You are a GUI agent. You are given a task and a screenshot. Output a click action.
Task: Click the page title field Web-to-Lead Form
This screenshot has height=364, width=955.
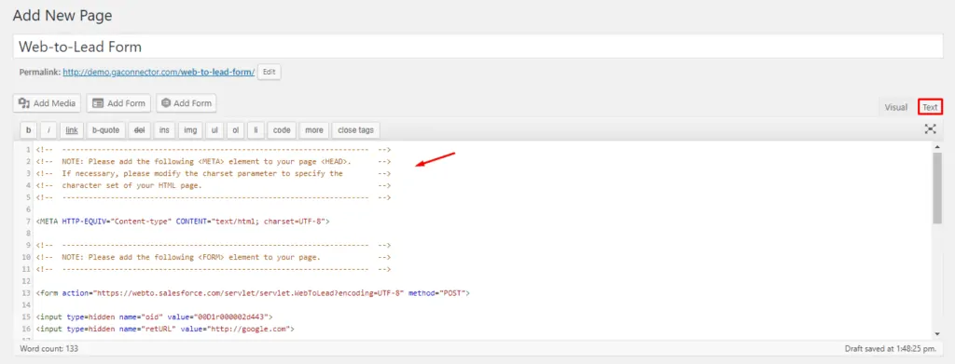click(477, 47)
